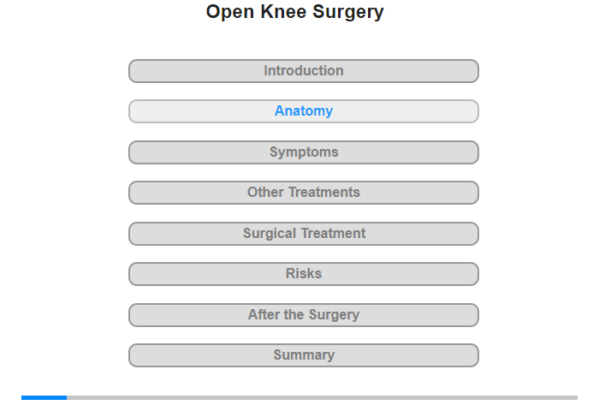Navigate to Risks from the module menu
The image size is (599, 411).
coord(303,274)
